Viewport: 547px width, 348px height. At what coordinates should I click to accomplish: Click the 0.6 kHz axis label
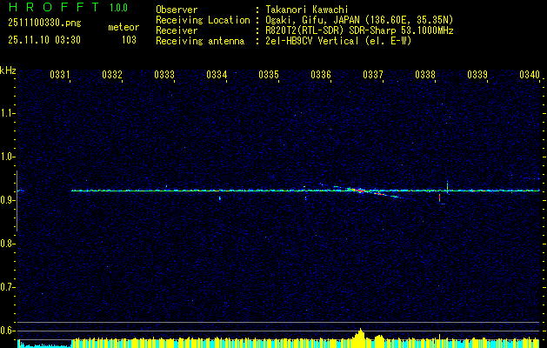pyautogui.click(x=8, y=331)
